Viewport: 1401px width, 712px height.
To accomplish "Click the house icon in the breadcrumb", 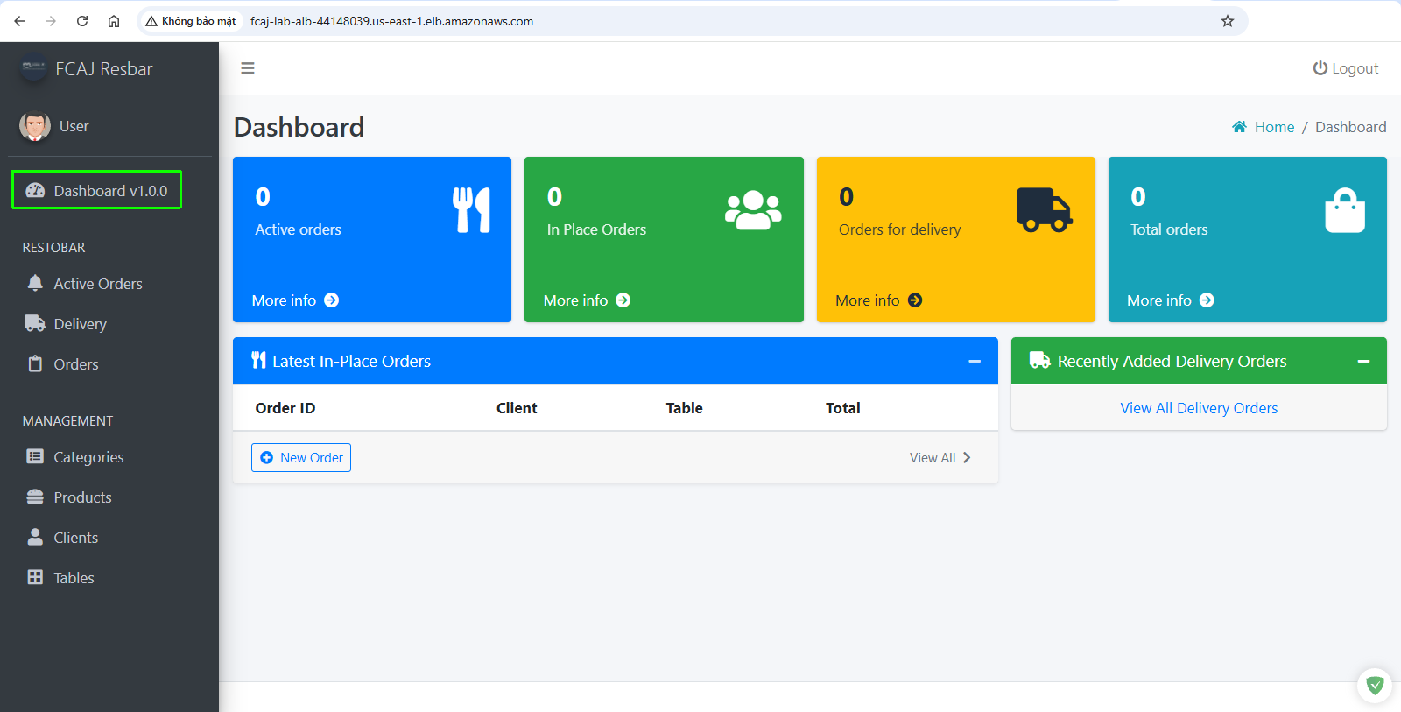I will pos(1239,127).
